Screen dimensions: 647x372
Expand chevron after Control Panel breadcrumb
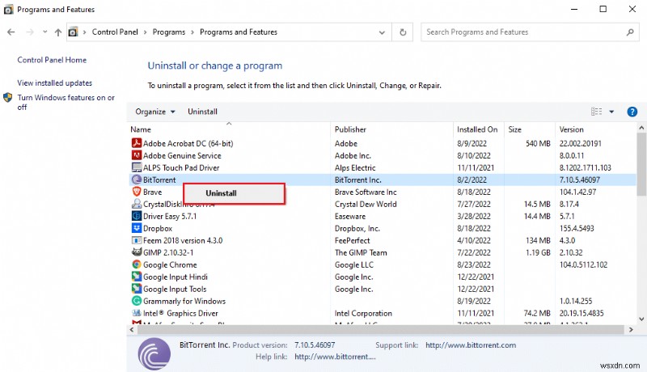coord(146,32)
